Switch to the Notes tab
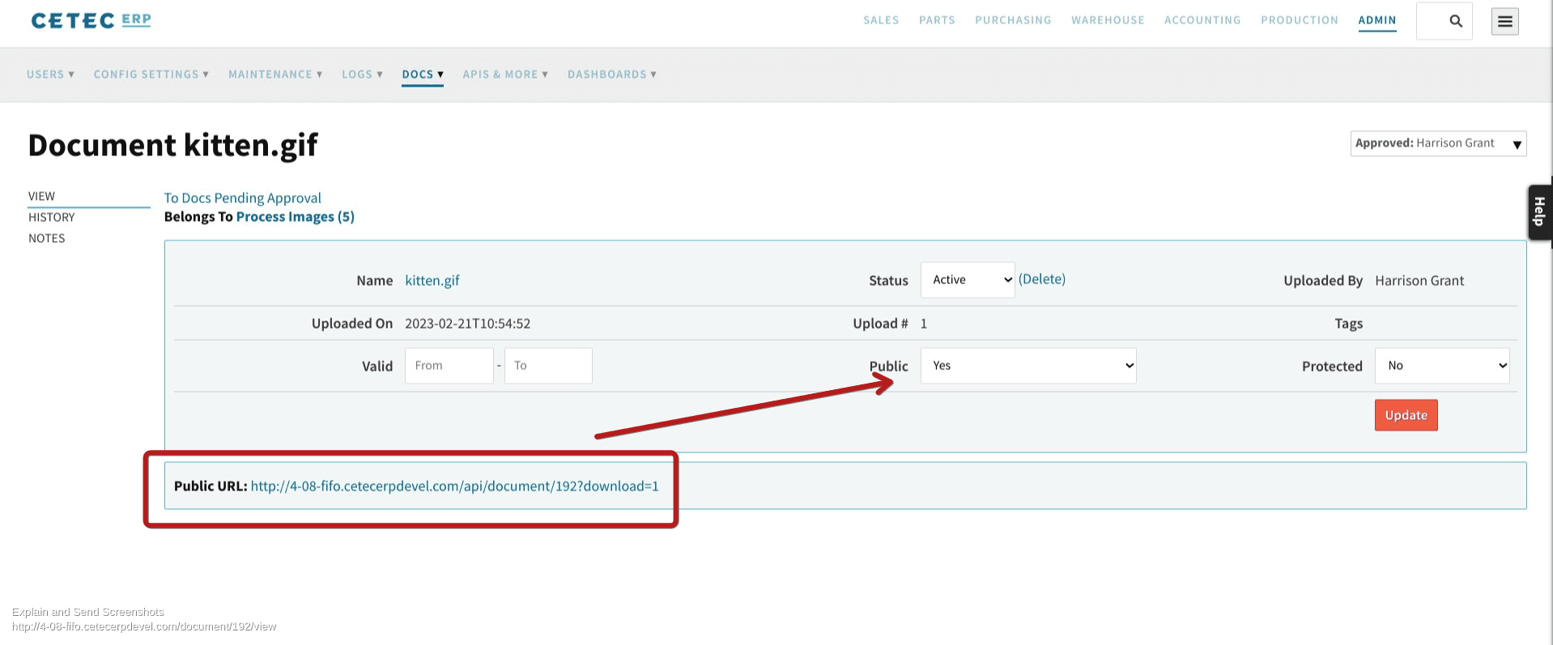Screen dimensions: 1553x645 coord(47,239)
